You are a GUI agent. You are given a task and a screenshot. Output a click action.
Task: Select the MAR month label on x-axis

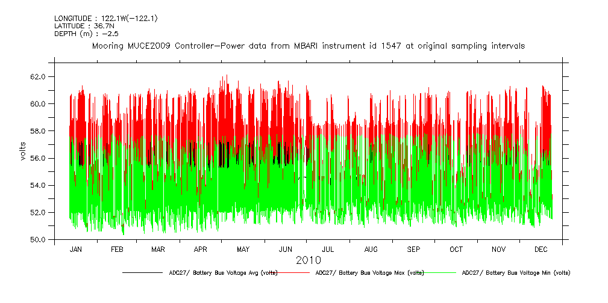click(x=158, y=249)
